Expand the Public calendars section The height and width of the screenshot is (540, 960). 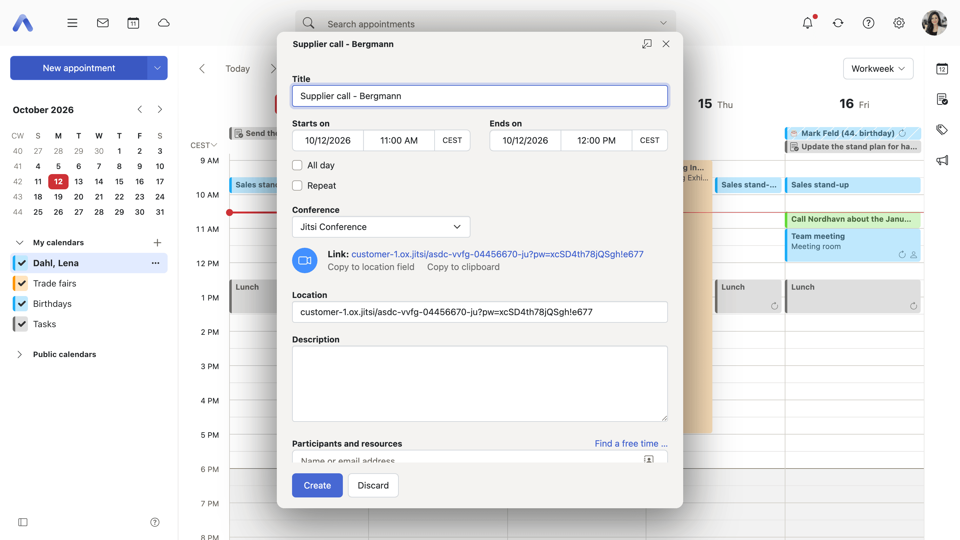(20, 354)
